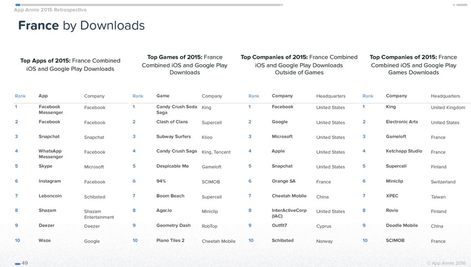Click 'Doodle Mobile' company entry

(x=402, y=225)
